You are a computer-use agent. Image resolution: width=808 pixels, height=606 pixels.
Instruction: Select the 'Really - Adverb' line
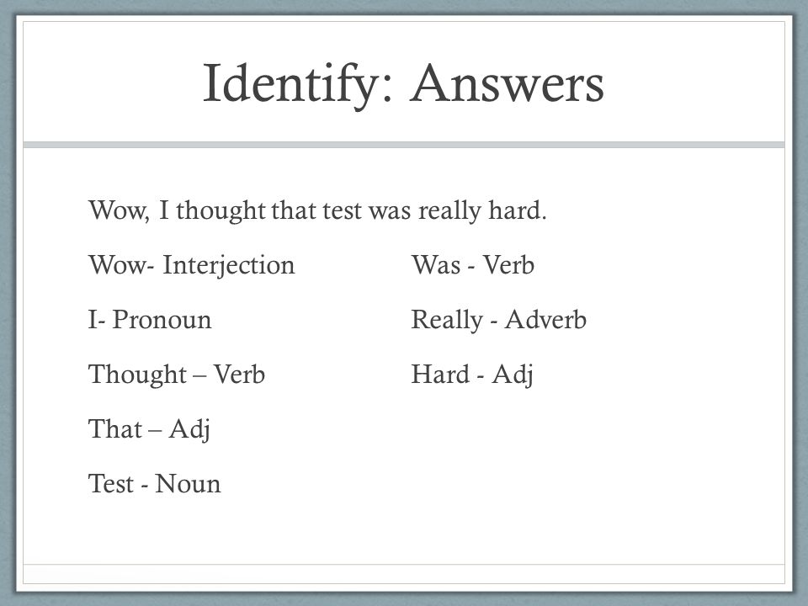click(499, 320)
